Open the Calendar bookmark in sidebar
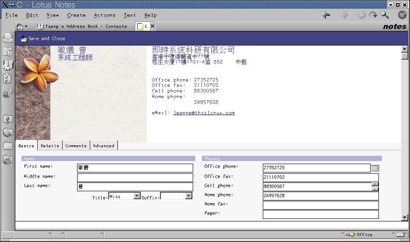The image size is (410, 242). [8, 52]
